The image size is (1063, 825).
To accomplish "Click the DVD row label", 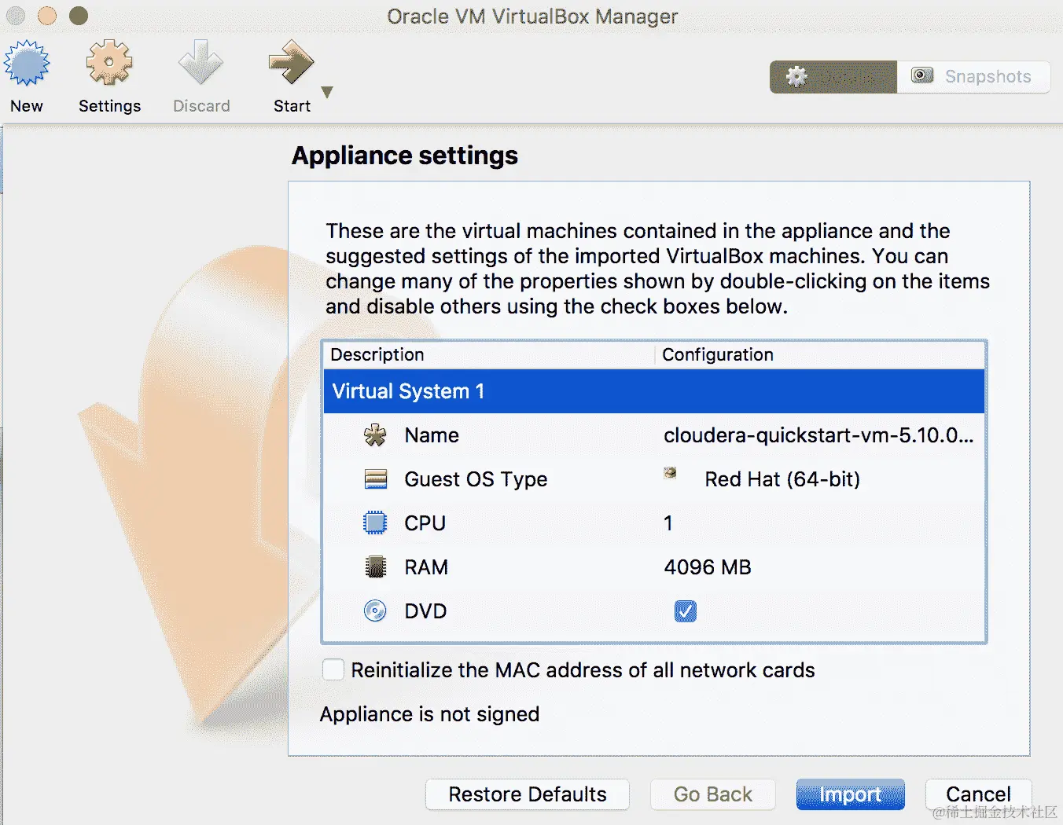I will (425, 611).
